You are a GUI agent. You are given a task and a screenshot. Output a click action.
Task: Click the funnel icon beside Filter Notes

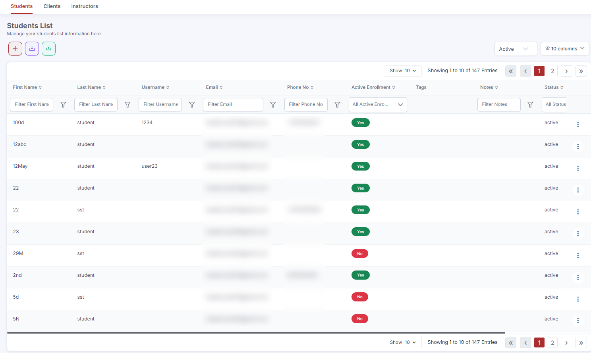[530, 105]
